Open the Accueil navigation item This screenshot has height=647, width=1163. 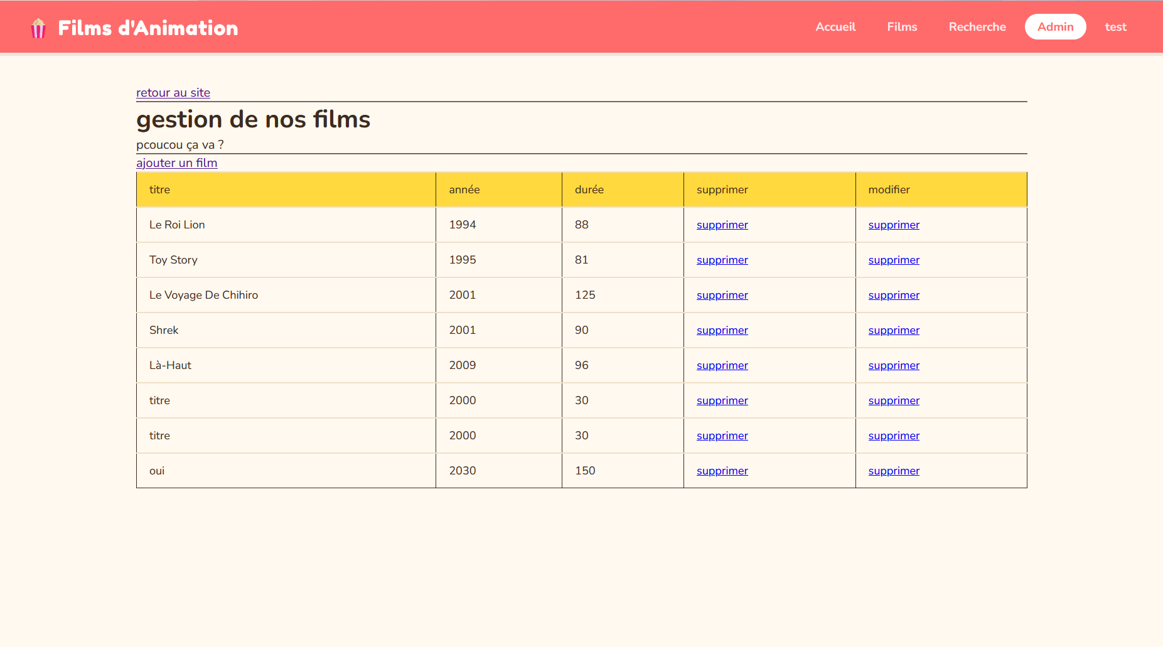pos(835,27)
